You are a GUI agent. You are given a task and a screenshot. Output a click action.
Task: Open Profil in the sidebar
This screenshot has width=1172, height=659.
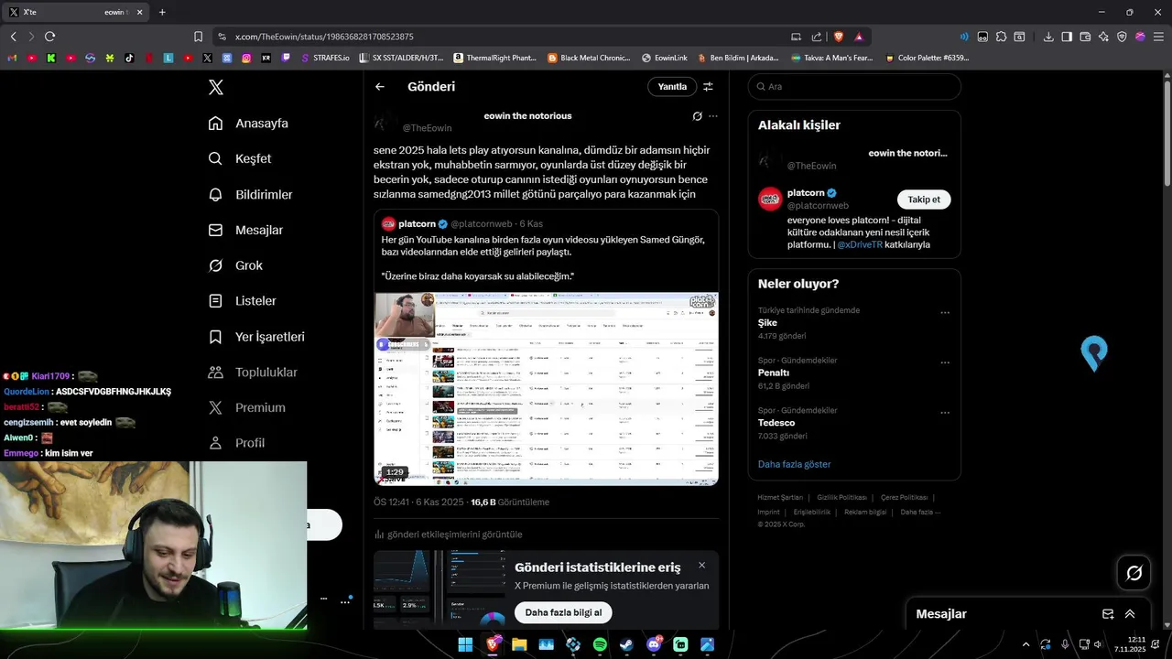236,443
